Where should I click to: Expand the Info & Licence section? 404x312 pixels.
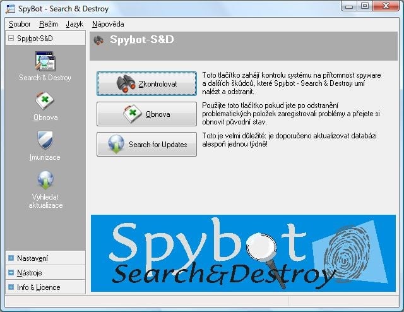pyautogui.click(x=11, y=287)
